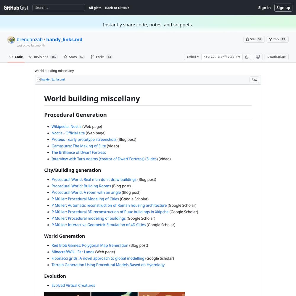The height and width of the screenshot is (296, 296).
Task: Open MinecraftWiki: Far Lands link
Action: pos(73,252)
